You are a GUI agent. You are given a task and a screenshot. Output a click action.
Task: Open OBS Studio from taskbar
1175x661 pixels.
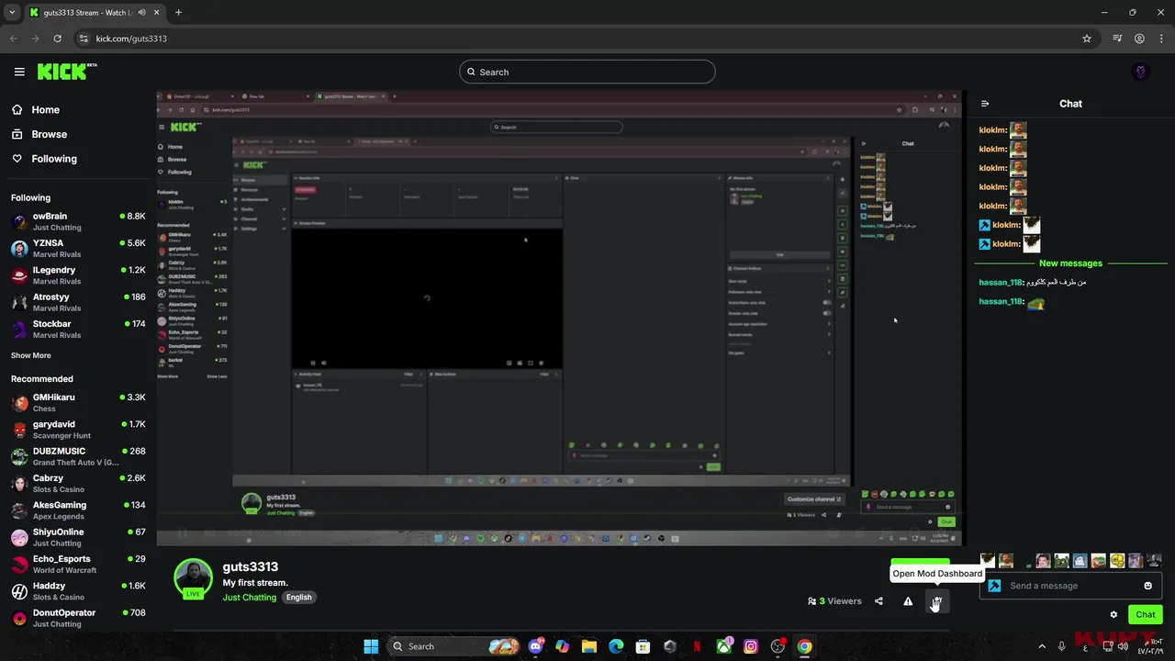coord(778,646)
